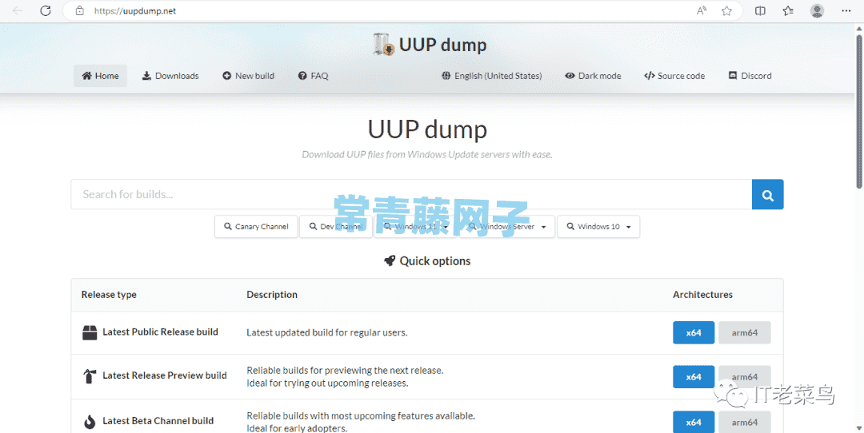Click the Release type column header
The width and height of the screenshot is (864, 433).
[109, 294]
